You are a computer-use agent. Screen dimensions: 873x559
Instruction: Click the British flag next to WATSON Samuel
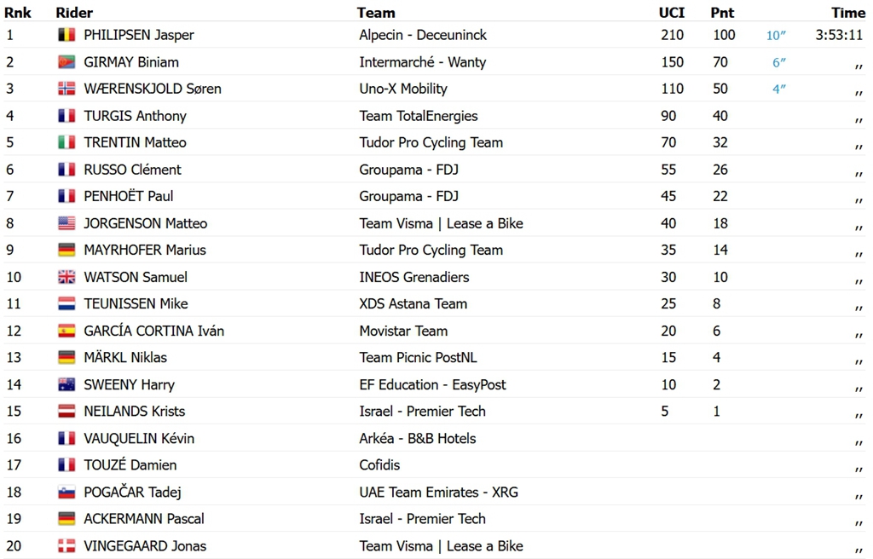[x=66, y=277]
